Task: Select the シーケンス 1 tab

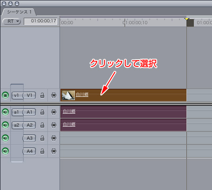Action: coord(19,12)
